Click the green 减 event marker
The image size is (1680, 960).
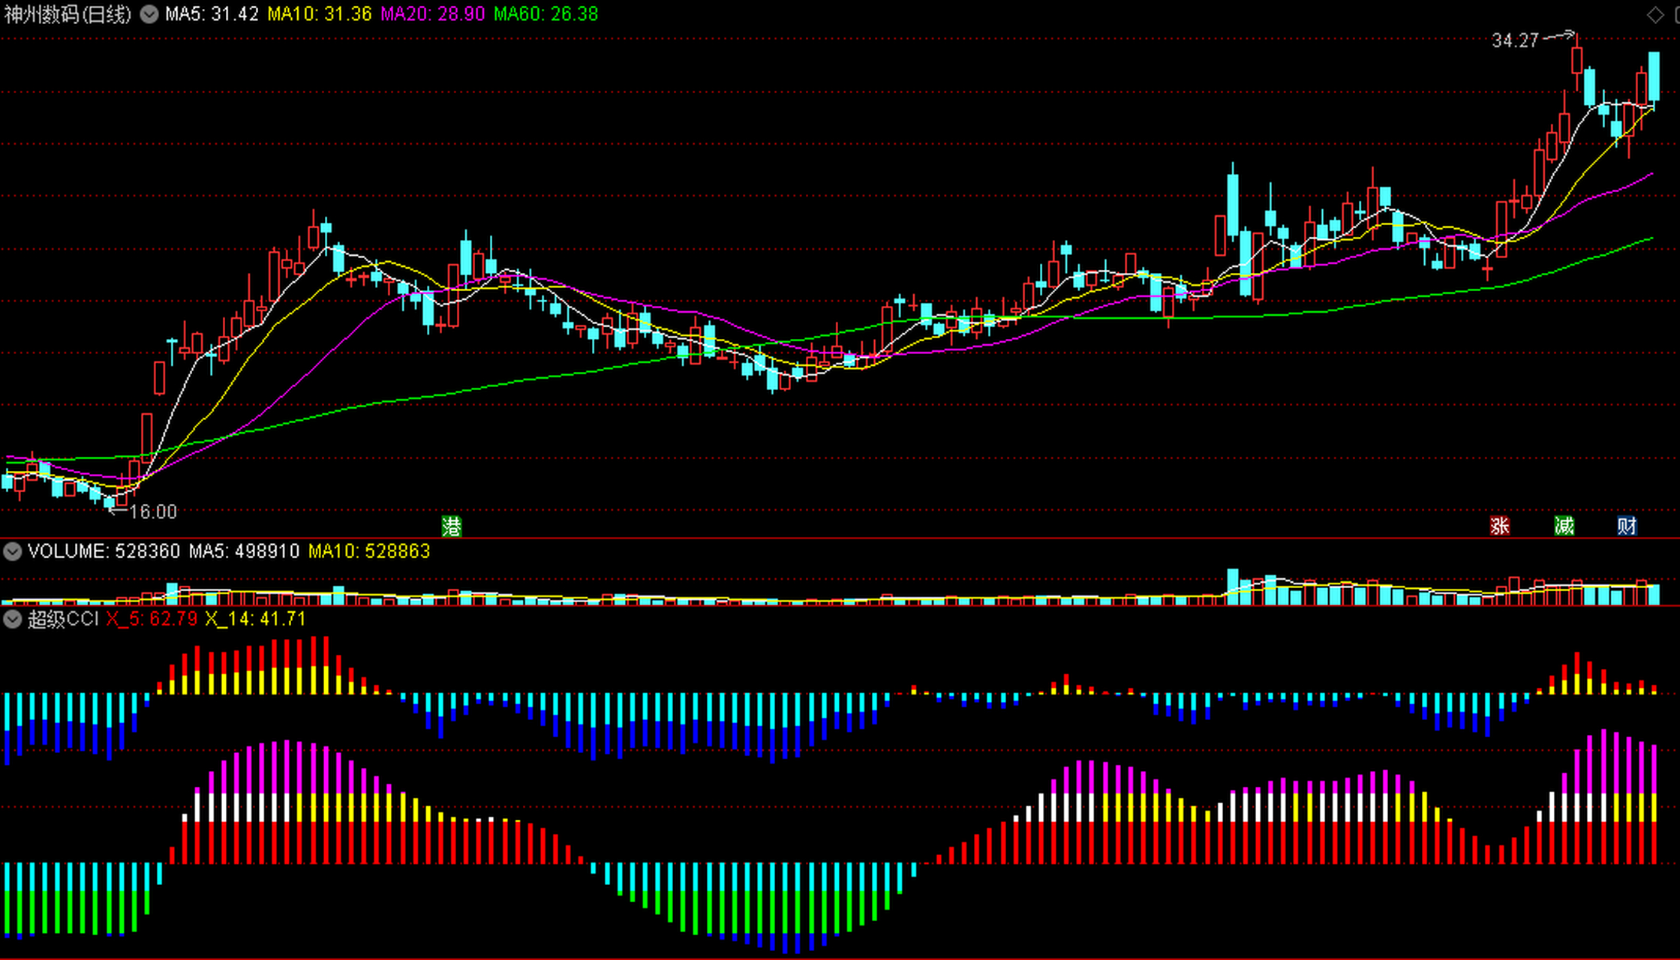point(1564,526)
